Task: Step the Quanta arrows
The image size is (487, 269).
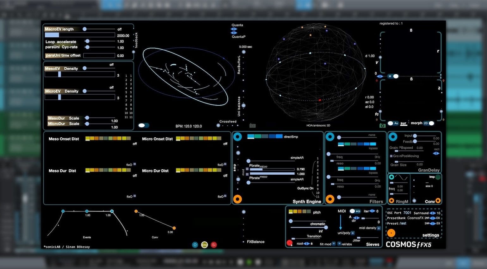Action: [234, 29]
